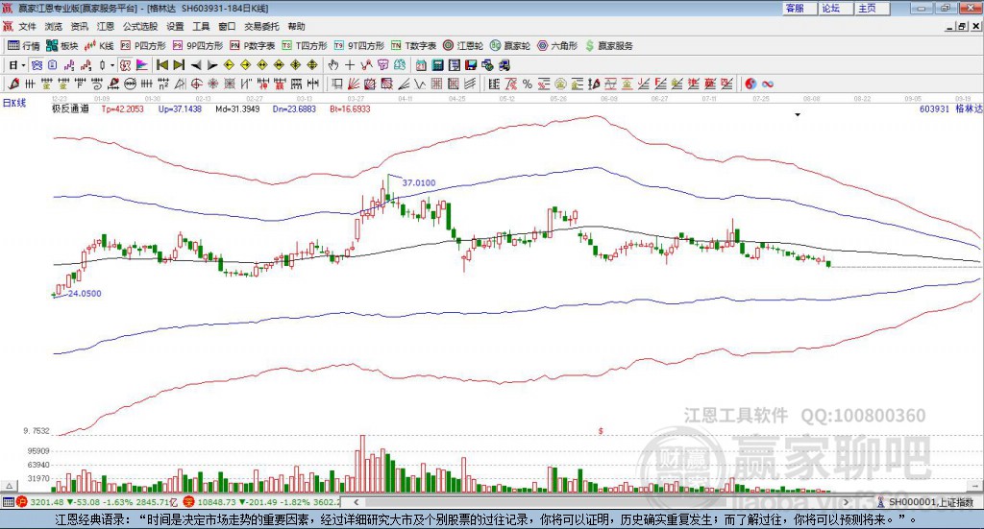This screenshot has width=984, height=529.
Task: Open the 江恩轮 Gann wheel
Action: tap(463, 46)
